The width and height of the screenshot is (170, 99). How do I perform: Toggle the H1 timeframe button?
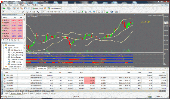coord(59,12)
